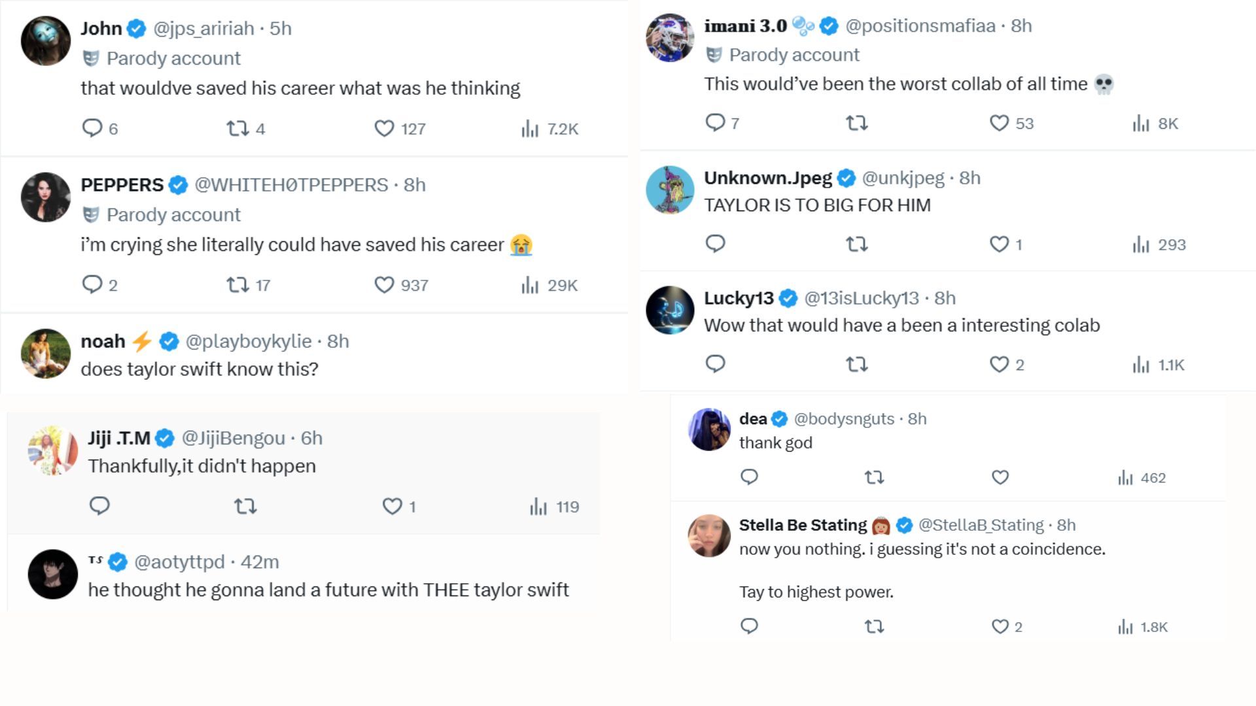1256x706 pixels.
Task: Retweet the PEPPERS tweet
Action: (237, 285)
